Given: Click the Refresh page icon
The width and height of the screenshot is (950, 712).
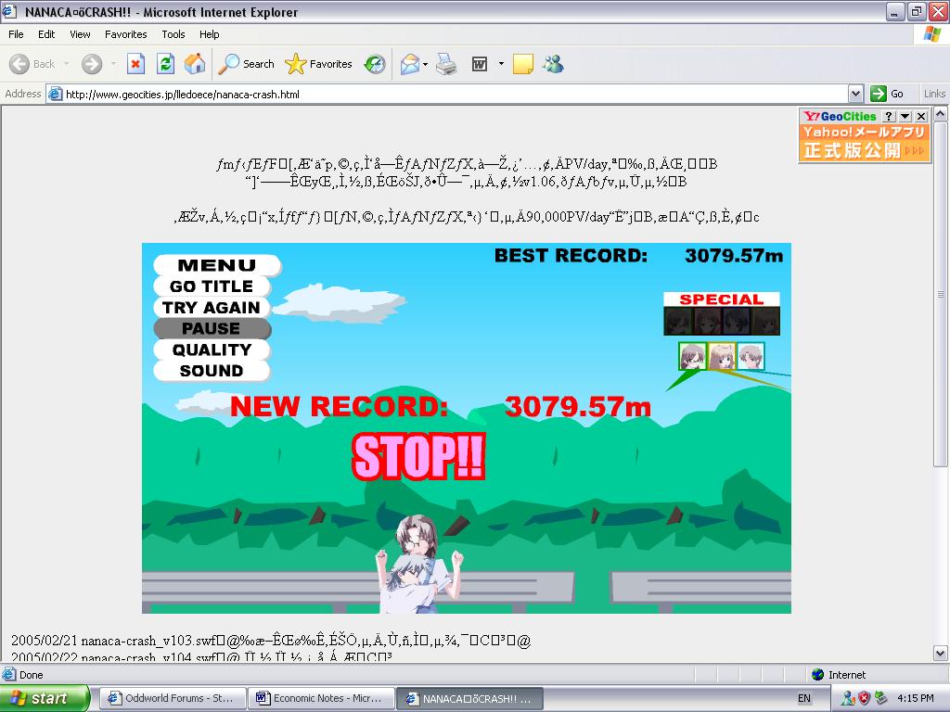Looking at the screenshot, I should tap(165, 64).
